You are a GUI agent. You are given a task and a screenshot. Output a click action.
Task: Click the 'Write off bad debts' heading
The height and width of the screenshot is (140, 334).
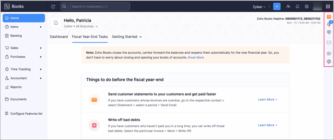pyautogui.click(x=124, y=120)
